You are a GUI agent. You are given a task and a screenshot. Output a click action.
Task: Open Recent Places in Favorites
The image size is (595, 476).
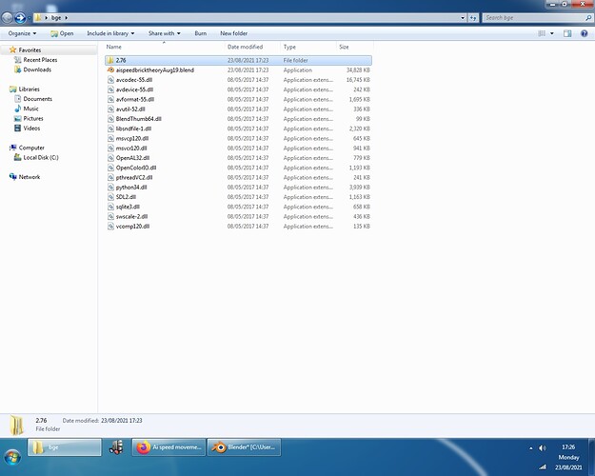coord(40,60)
